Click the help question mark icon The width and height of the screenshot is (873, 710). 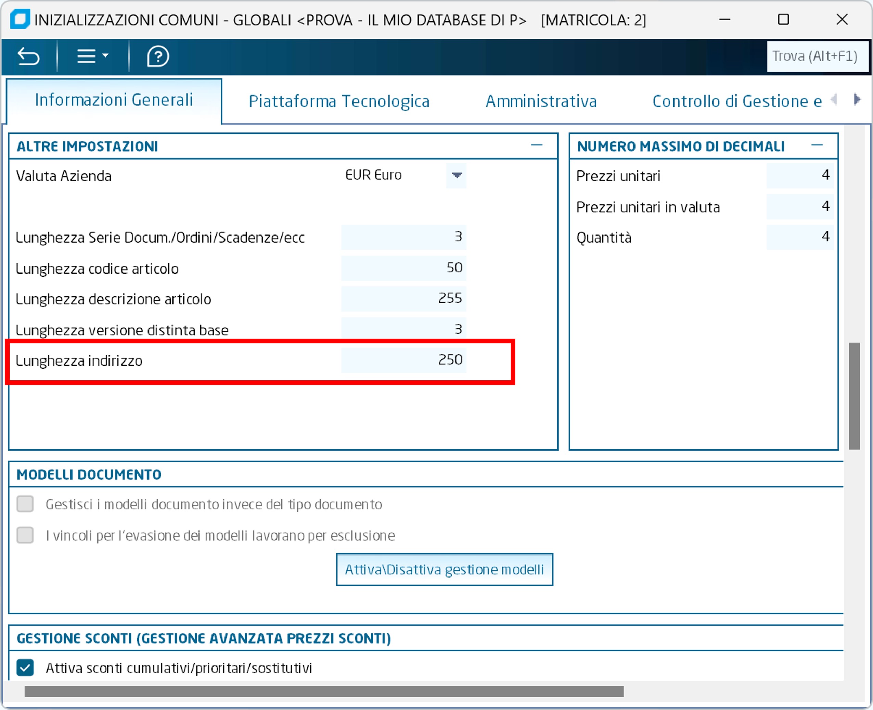pyautogui.click(x=157, y=56)
